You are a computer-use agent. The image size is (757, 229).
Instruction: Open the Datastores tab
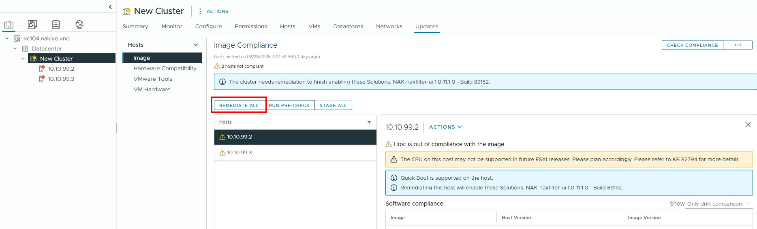click(x=348, y=26)
